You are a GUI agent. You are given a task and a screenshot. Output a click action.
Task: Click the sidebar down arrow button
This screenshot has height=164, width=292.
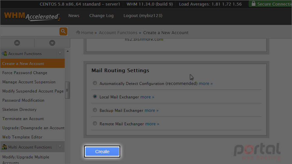(x=52, y=43)
